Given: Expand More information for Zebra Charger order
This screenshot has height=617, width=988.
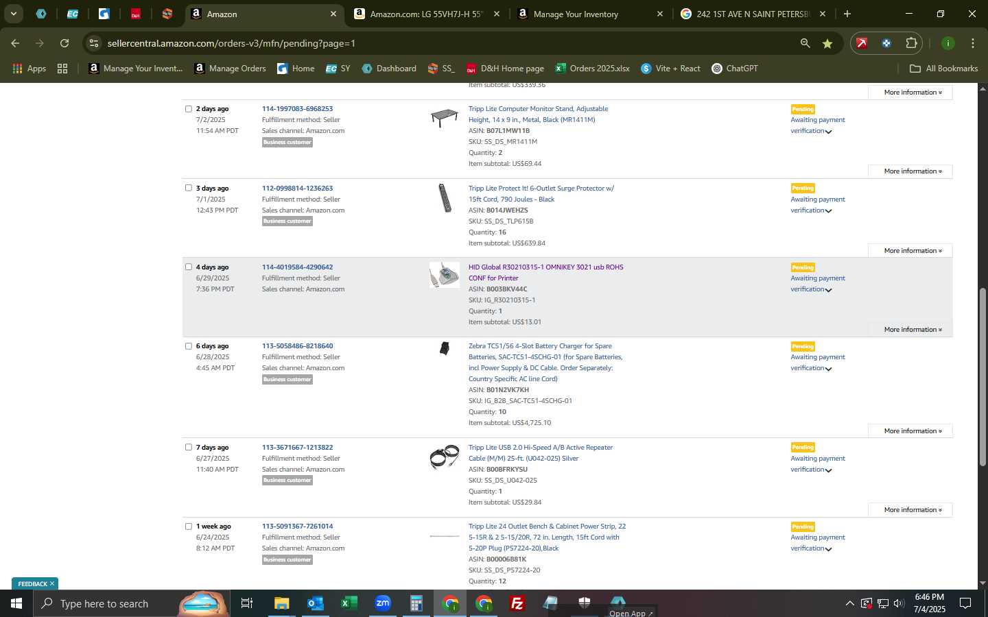Looking at the screenshot, I should (910, 431).
